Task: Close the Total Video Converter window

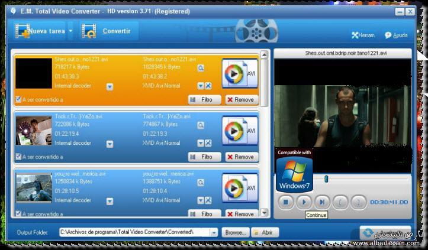Action: pos(410,12)
